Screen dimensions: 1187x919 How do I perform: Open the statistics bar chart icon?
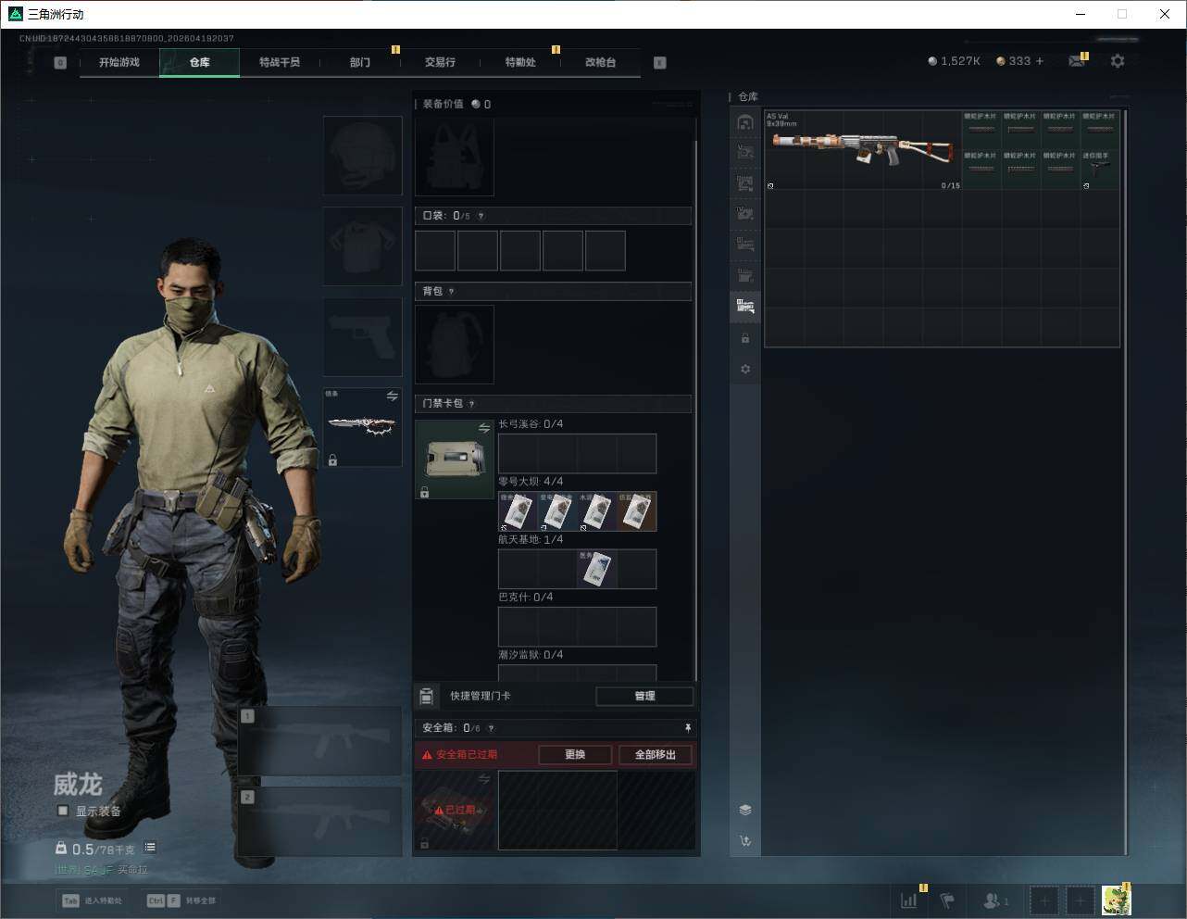point(909,900)
